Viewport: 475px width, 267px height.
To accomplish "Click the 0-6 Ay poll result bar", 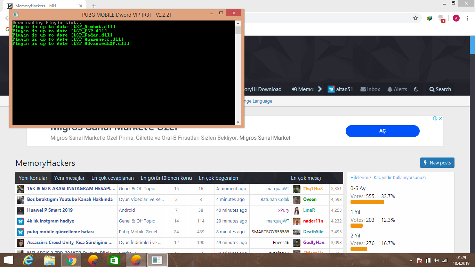I will tap(367, 202).
